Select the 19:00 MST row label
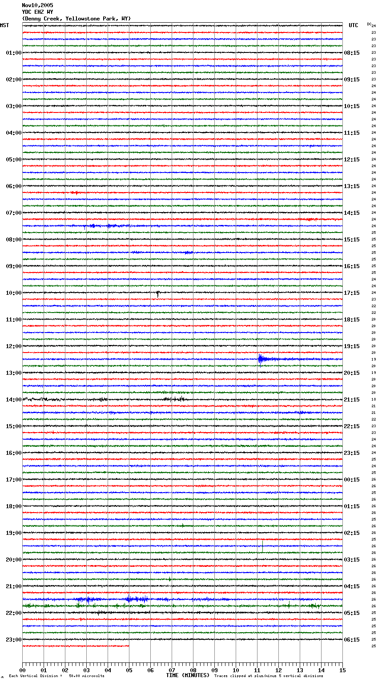This screenshot has height=682, width=378. (x=13, y=533)
